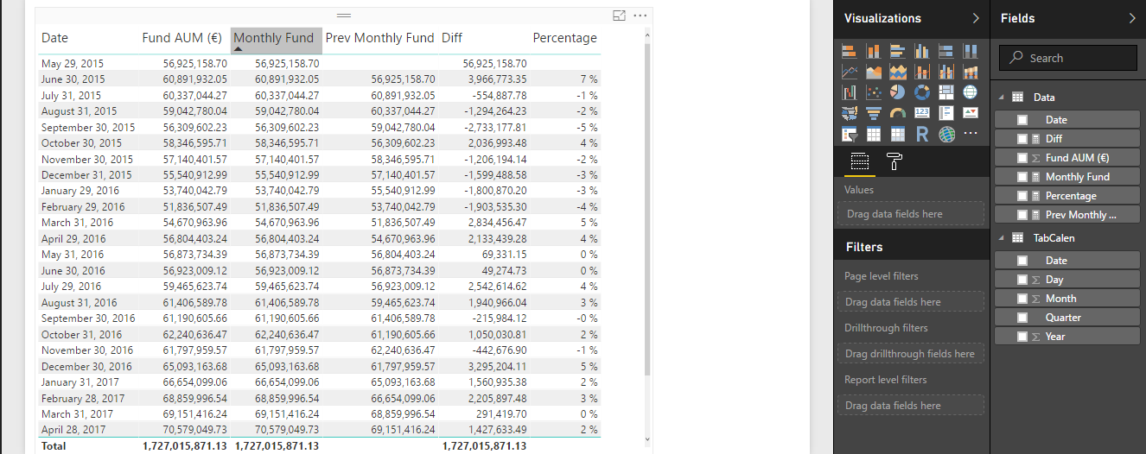Check the Month field checkbox
This screenshot has height=454, width=1146.
click(1023, 299)
